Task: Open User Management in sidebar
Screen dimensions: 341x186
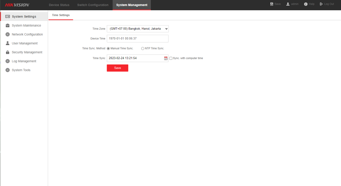Action: [24, 43]
